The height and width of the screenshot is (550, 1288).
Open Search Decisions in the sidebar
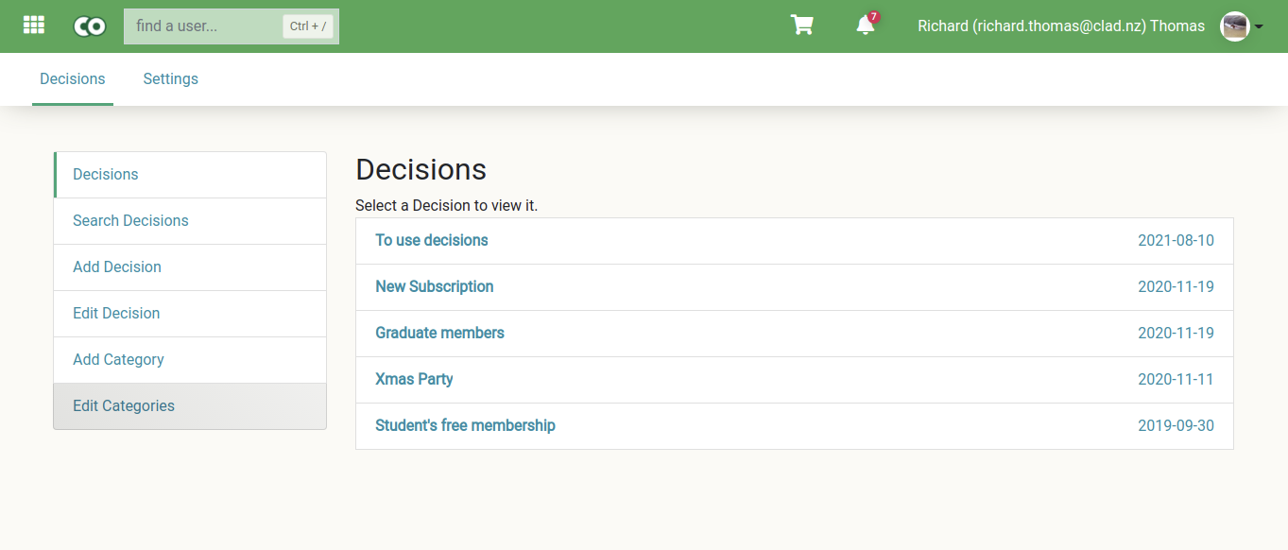point(130,220)
